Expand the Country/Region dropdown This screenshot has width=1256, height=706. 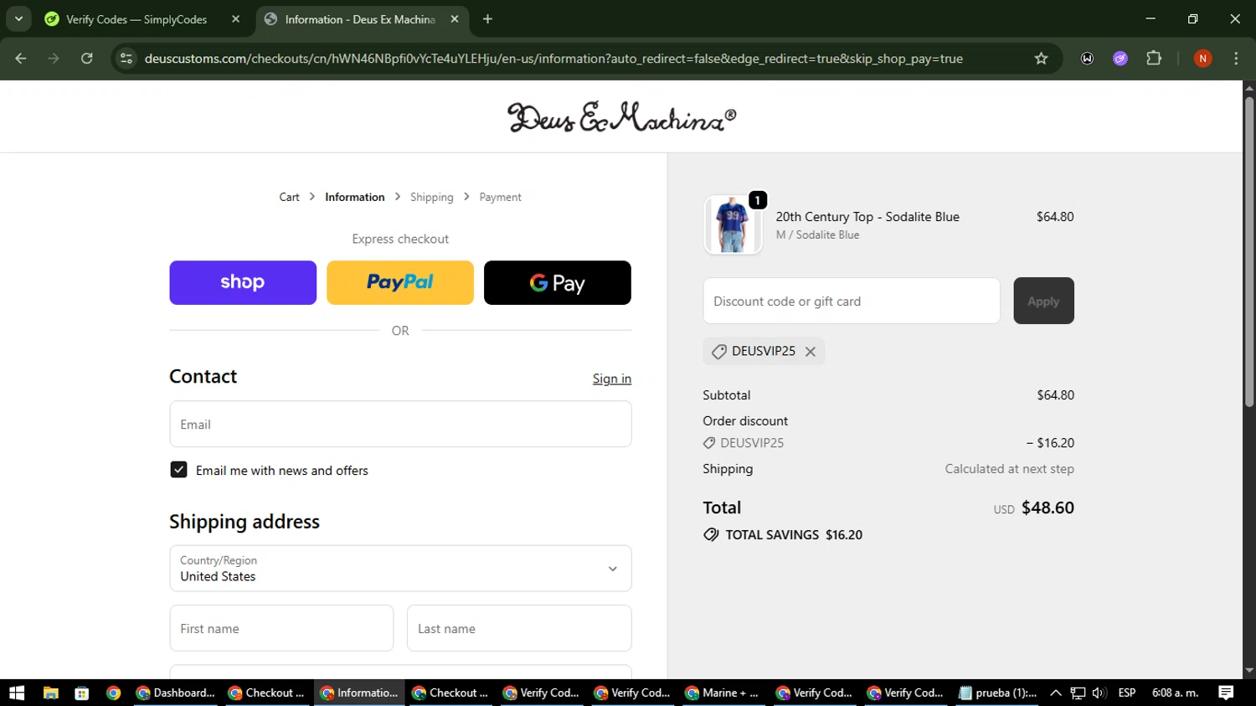[400, 569]
